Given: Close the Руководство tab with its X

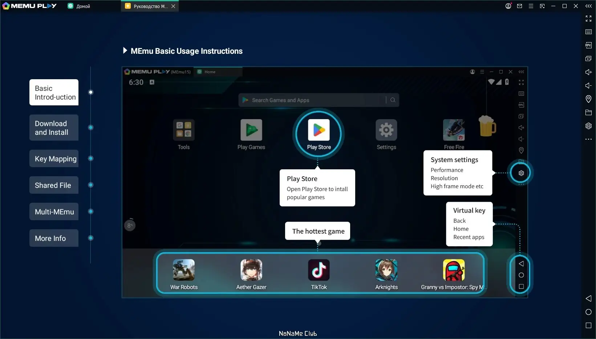Looking at the screenshot, I should click(x=173, y=6).
